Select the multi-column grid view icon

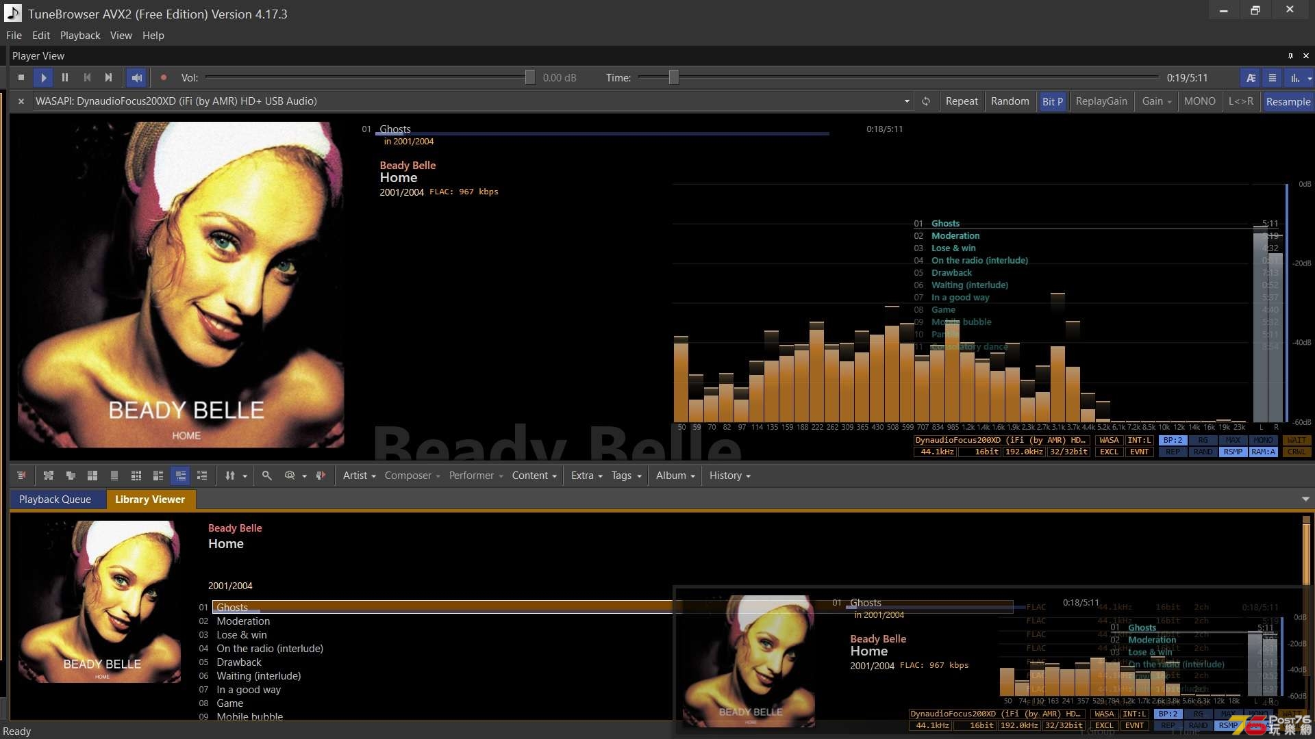[x=136, y=476]
